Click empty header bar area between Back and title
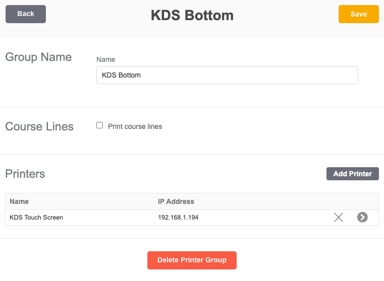The height and width of the screenshot is (281, 384). (x=96, y=15)
